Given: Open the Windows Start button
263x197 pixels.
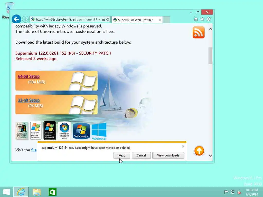Looking at the screenshot, I should coord(6,192).
